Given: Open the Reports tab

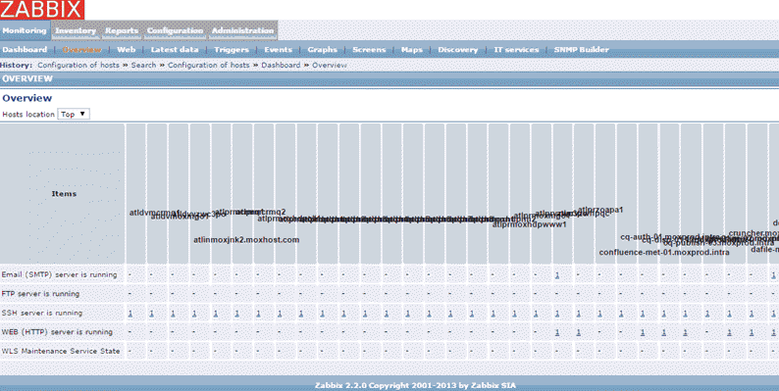Looking at the screenshot, I should pos(122,30).
